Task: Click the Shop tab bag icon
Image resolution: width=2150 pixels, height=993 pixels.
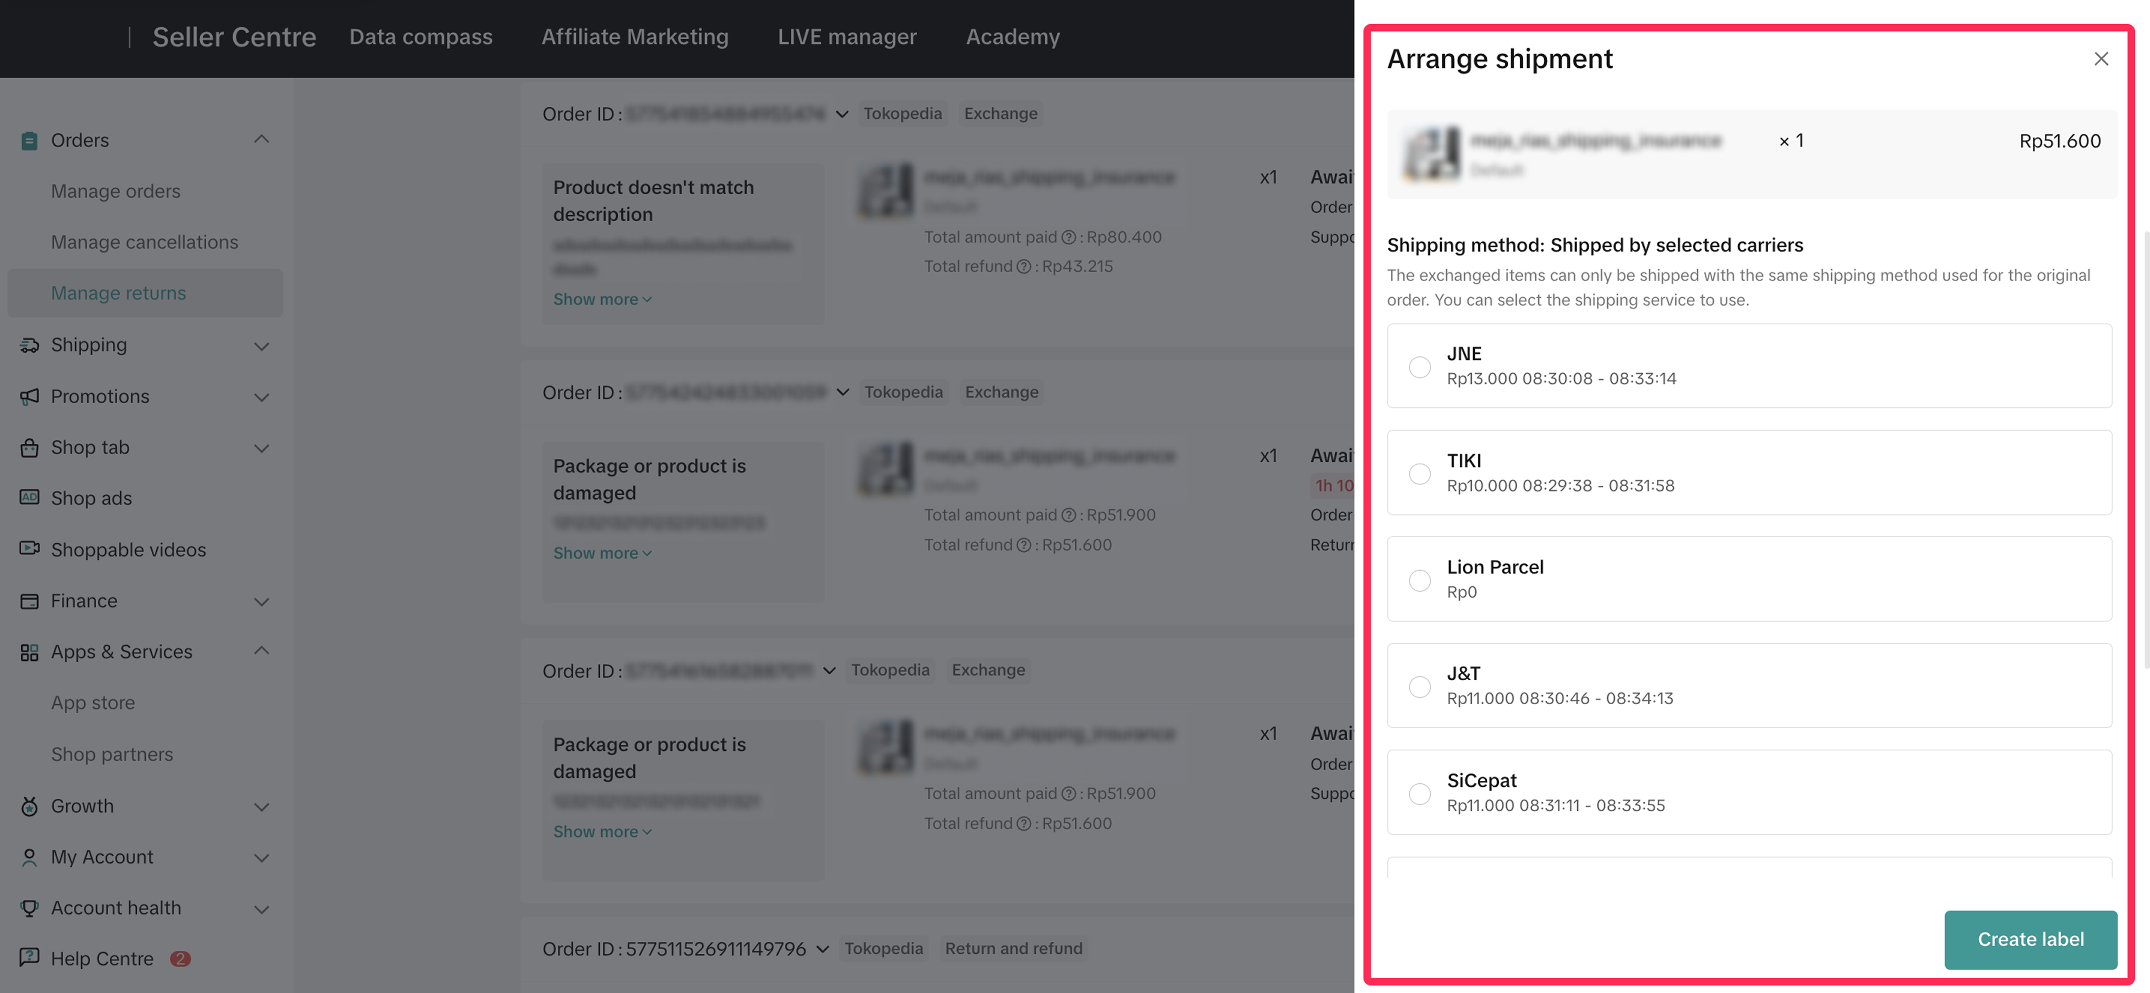Action: pyautogui.click(x=29, y=447)
